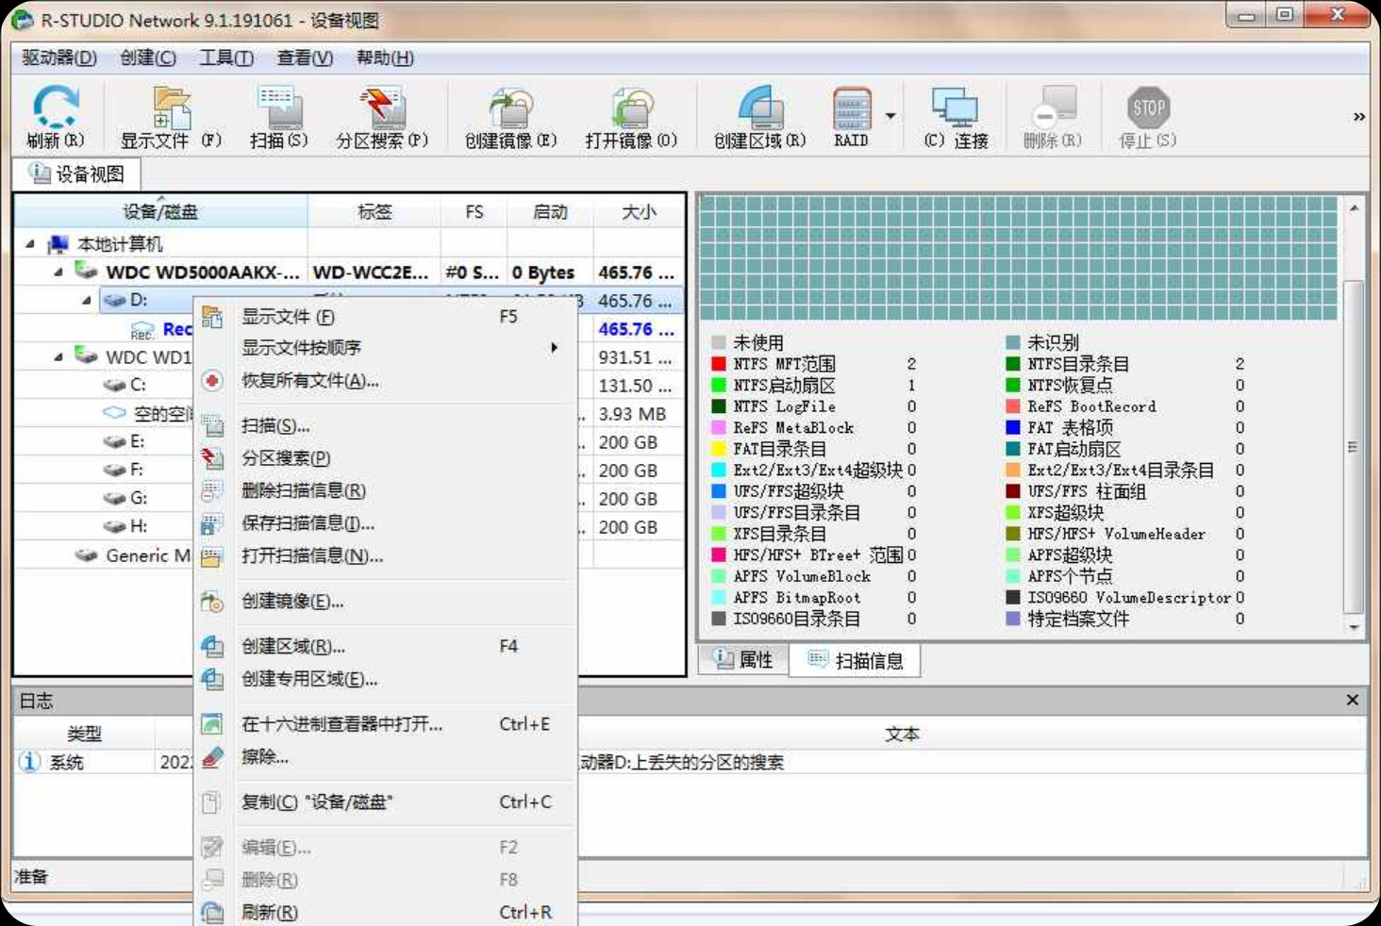Click scan info scrollbar down arrow

coord(1354,627)
